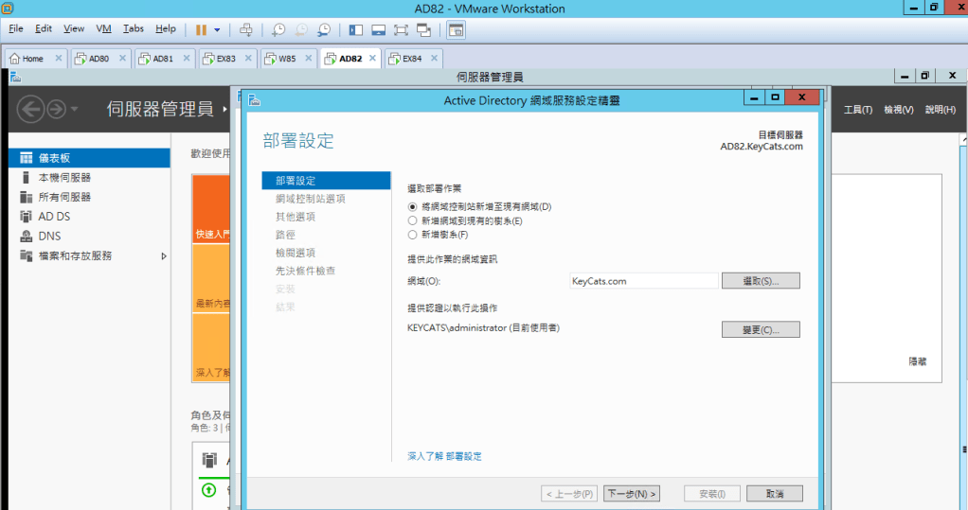The height and width of the screenshot is (510, 968).
Task: Open the navigation history dropdown arrow
Action: 75,110
